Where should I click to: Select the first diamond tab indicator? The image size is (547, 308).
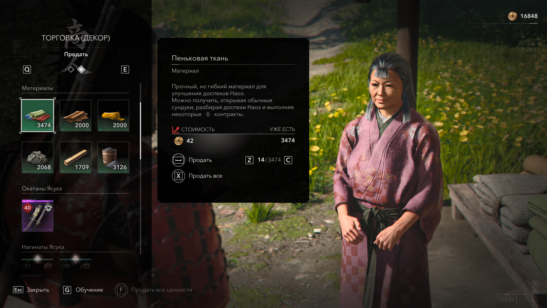tap(71, 69)
